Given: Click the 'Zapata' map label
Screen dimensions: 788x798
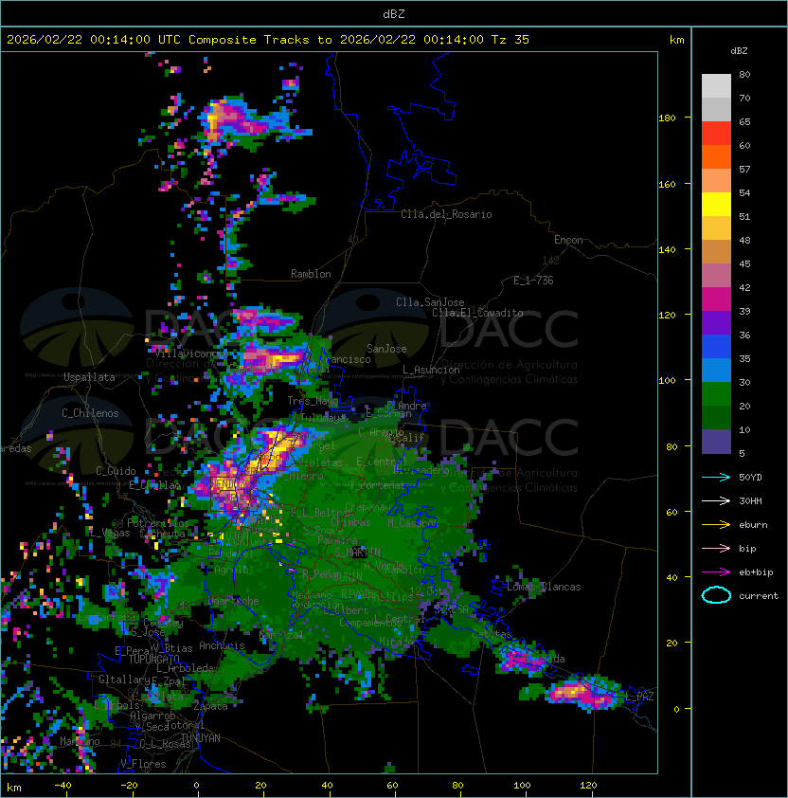Looking at the screenshot, I should (x=210, y=706).
